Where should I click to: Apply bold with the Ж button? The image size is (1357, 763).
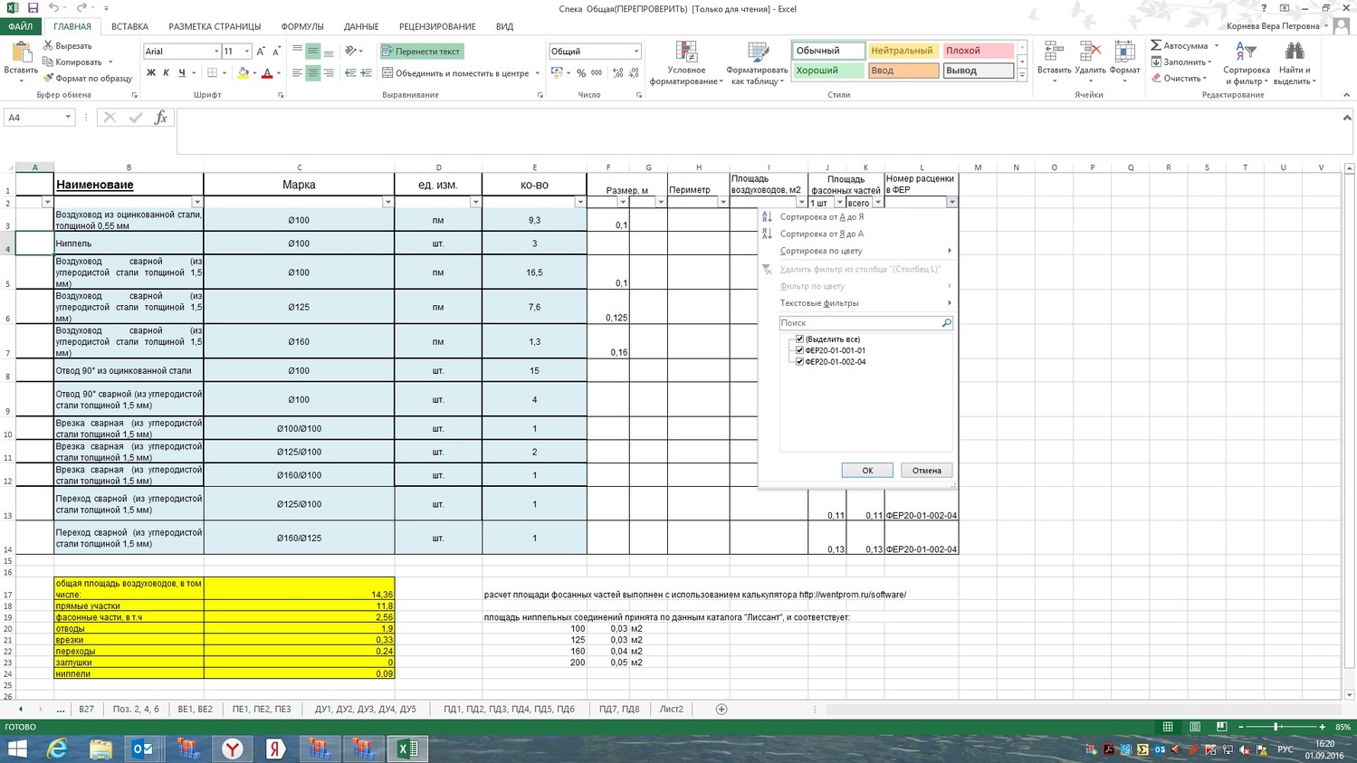151,73
